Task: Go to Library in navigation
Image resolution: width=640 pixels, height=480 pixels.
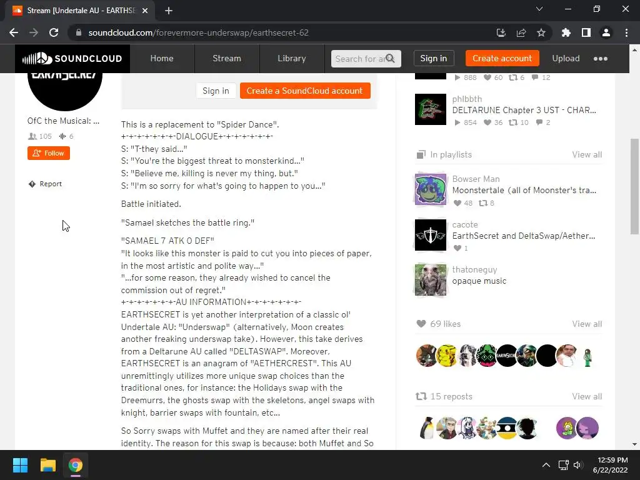Action: point(292,58)
